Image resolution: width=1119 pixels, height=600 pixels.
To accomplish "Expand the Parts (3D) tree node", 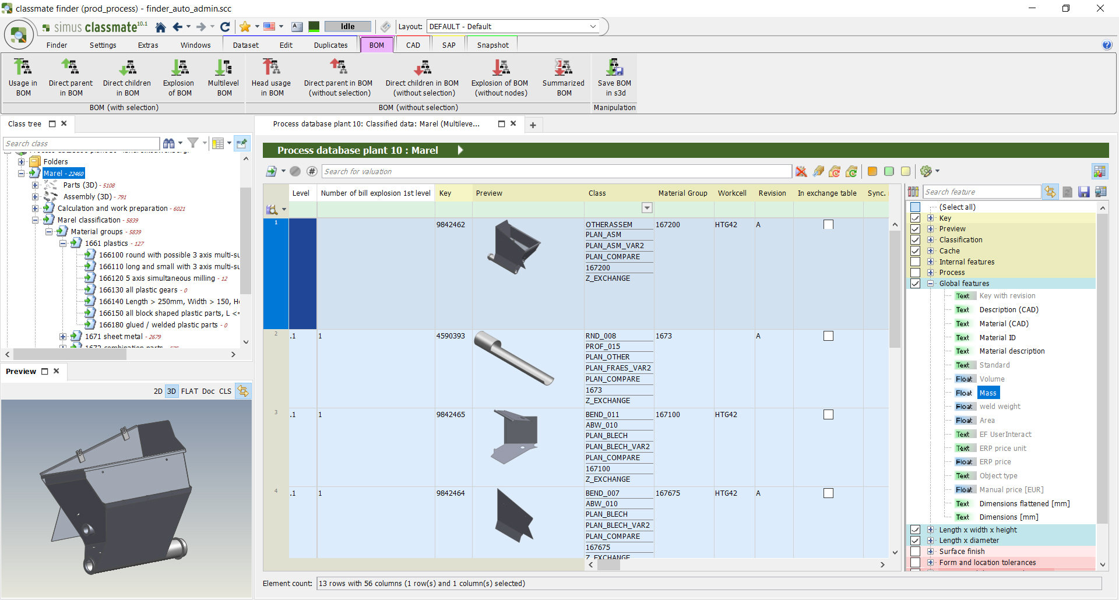I will (x=36, y=185).
